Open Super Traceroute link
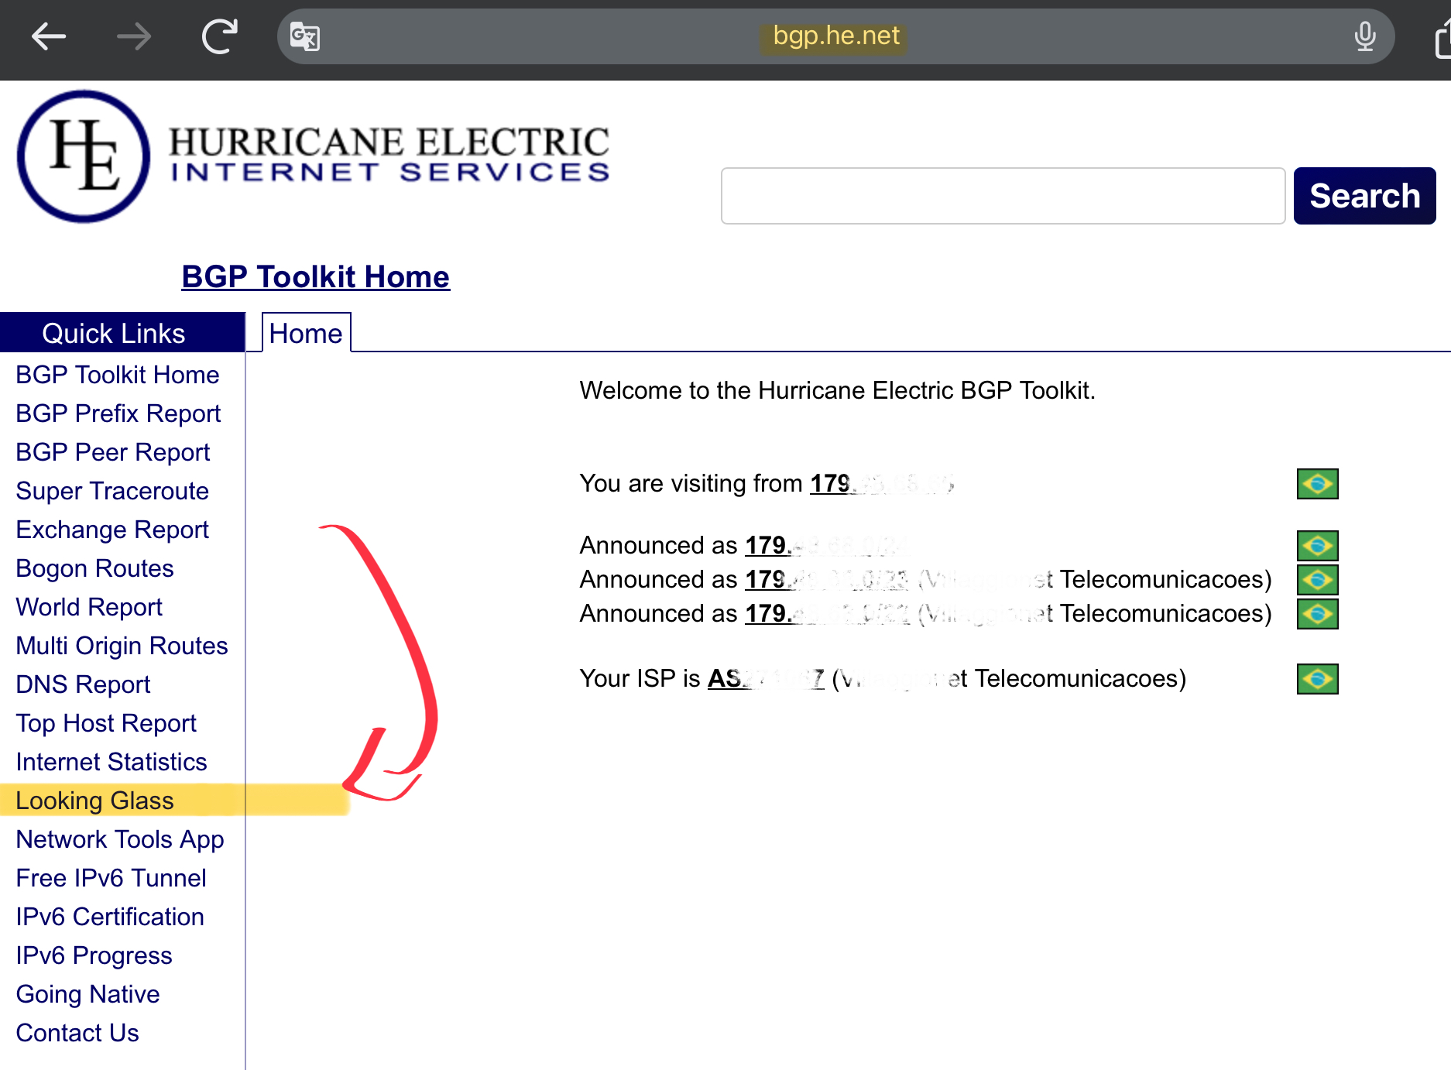1451x1070 pixels. [x=112, y=491]
